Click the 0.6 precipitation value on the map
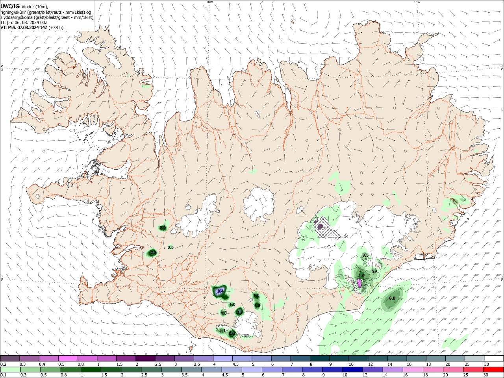Image resolution: width=504 pixels, height=378 pixels. coord(374,272)
